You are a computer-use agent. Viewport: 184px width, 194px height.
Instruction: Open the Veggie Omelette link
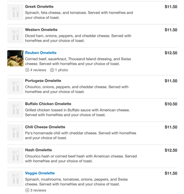click(40, 173)
